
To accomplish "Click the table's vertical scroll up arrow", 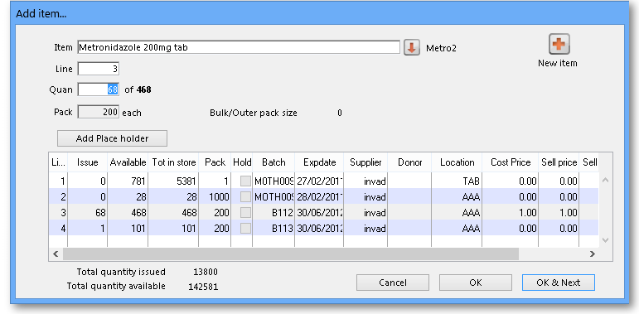I will click(x=605, y=180).
